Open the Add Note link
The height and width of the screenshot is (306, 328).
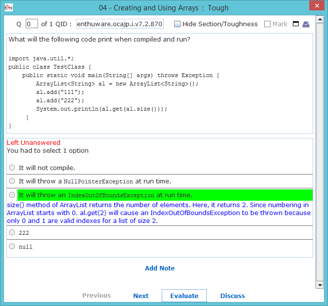[160, 268]
